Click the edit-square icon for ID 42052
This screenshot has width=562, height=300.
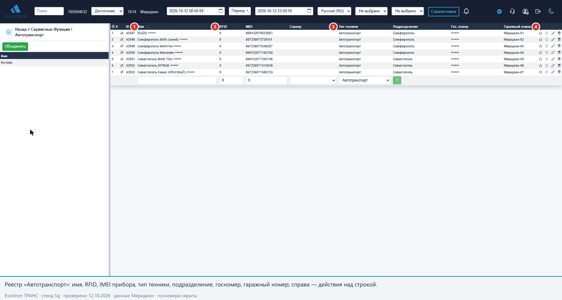click(x=122, y=65)
